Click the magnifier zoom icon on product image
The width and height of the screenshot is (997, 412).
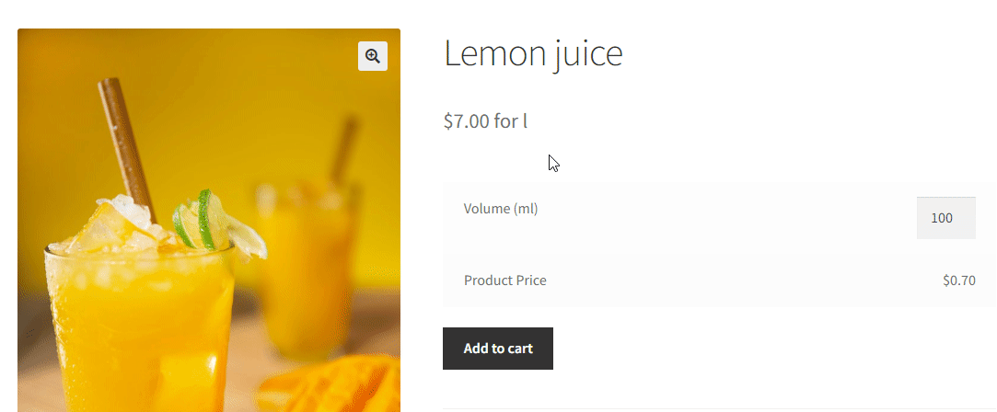pos(373,56)
